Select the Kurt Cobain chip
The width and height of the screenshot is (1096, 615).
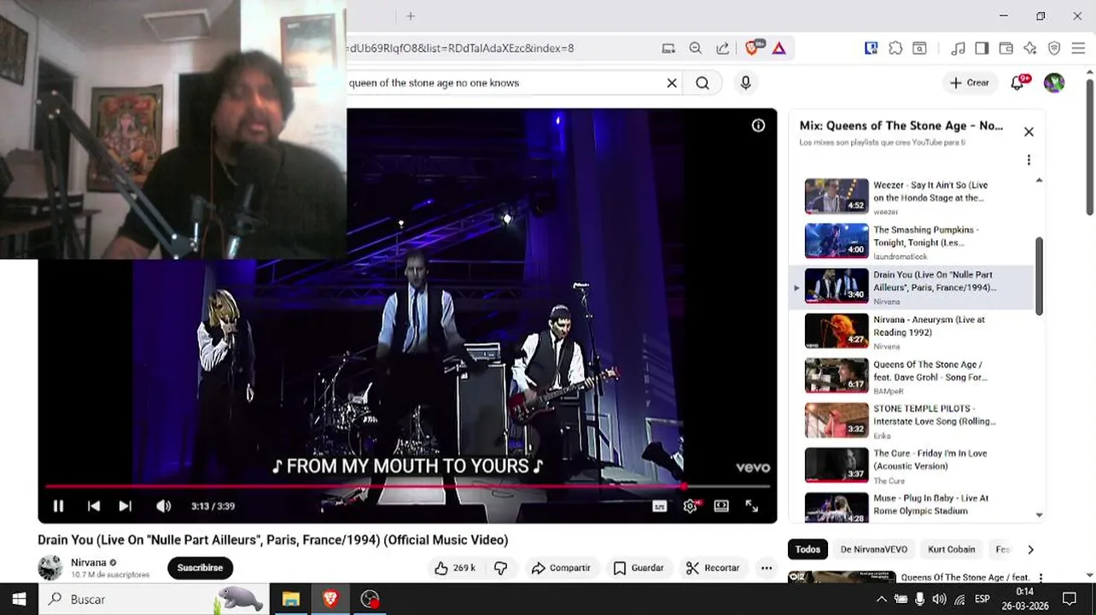(951, 549)
